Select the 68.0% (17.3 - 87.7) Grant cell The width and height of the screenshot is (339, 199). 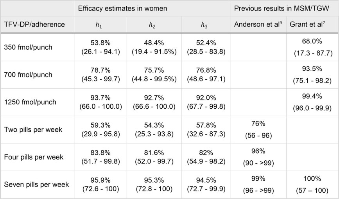click(x=312, y=47)
